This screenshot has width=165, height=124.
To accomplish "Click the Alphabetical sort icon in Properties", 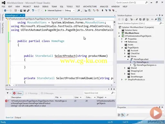I will click(123, 115).
